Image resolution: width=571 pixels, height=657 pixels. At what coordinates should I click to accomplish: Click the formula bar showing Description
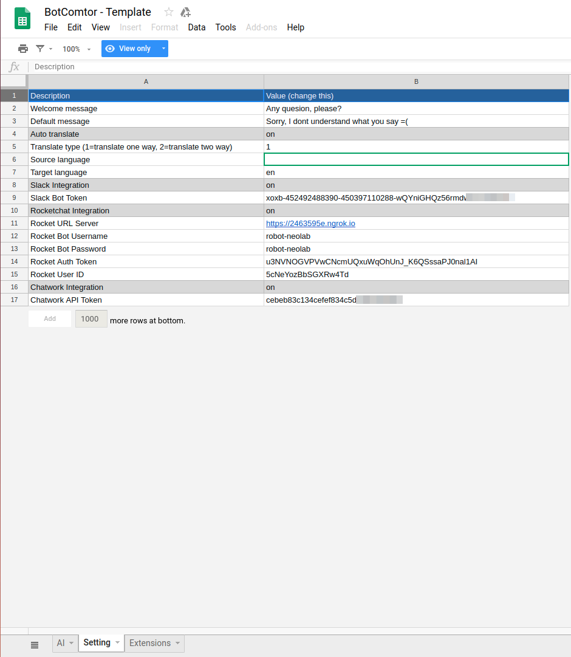(x=298, y=67)
